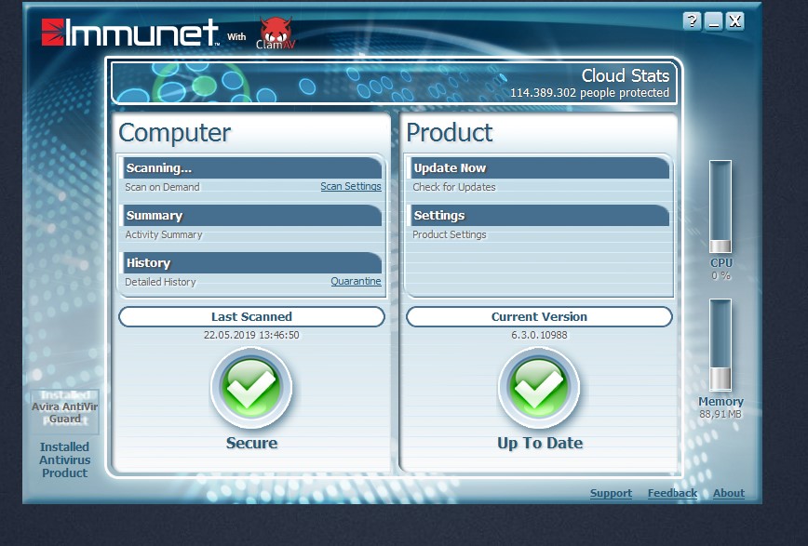Screen dimensions: 808x546
Task: Click the 'Up To Date' status label
Action: point(540,443)
